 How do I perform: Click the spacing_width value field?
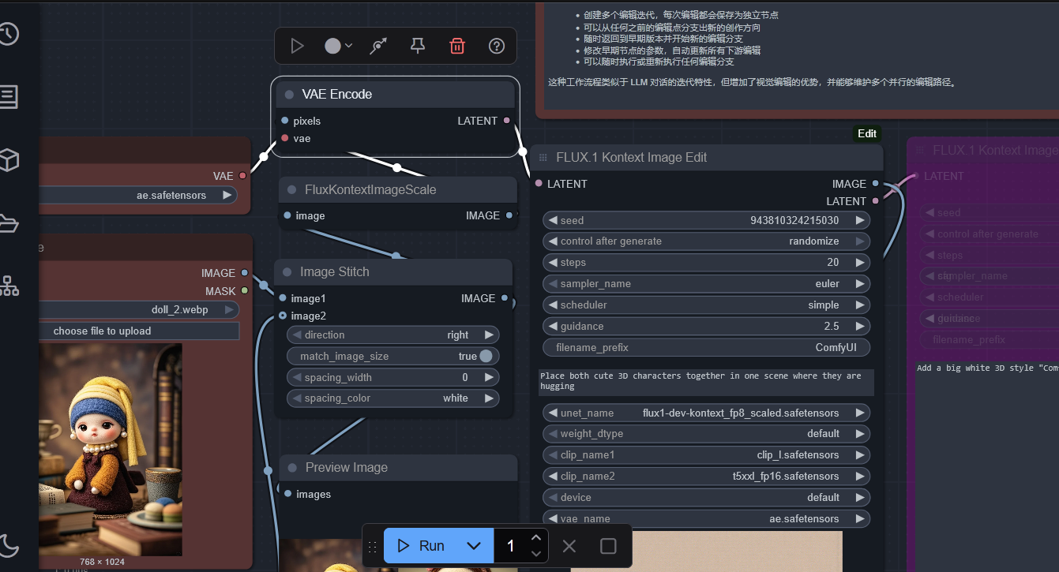point(393,377)
